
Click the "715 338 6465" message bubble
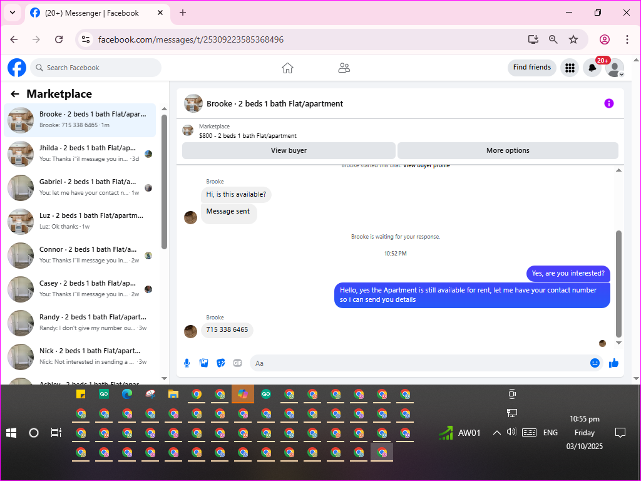coord(227,329)
